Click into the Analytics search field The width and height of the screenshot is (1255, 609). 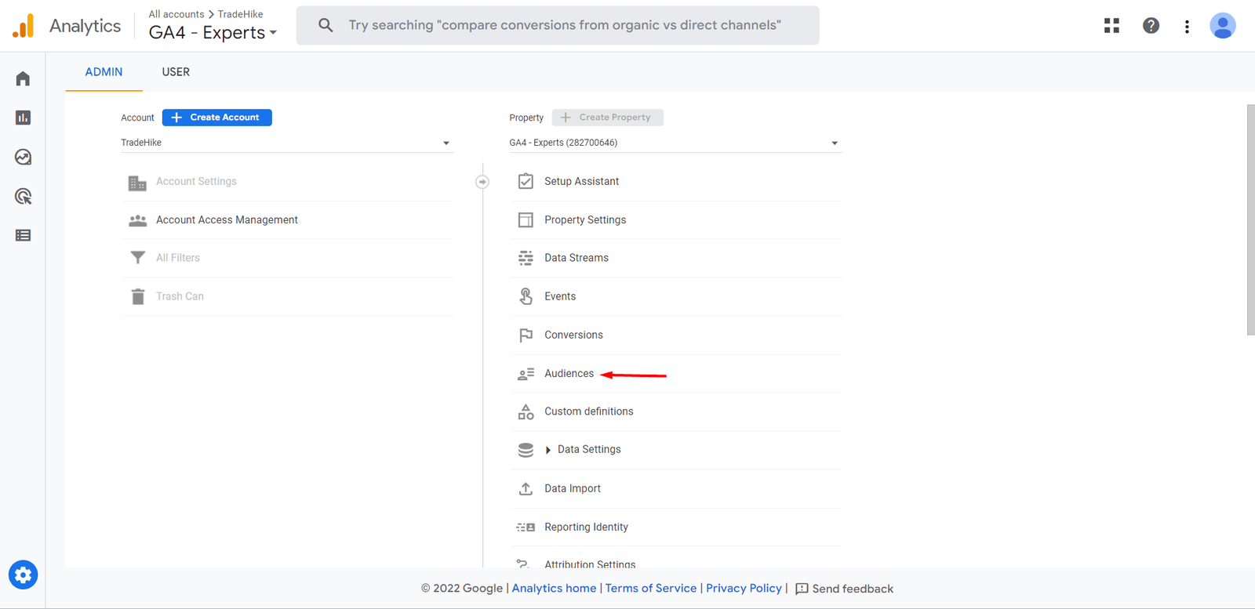tap(565, 25)
